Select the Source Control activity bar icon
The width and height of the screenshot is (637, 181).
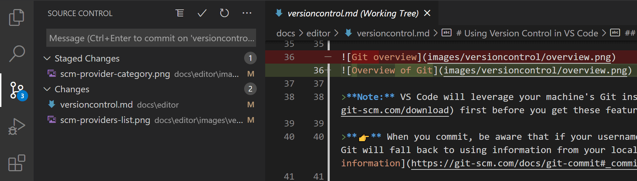(x=16, y=90)
